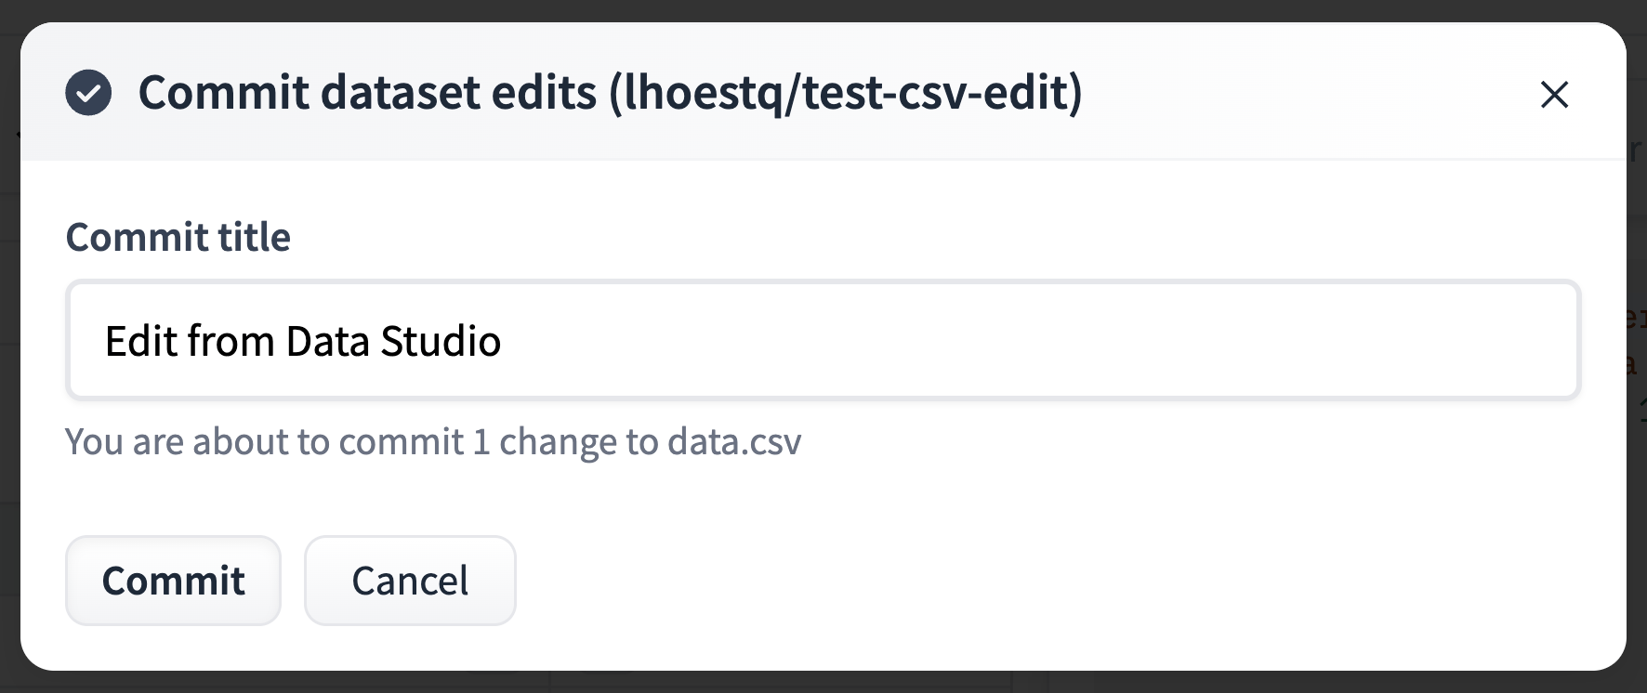
Task: Click Cancel below the commit message
Action: point(409,580)
